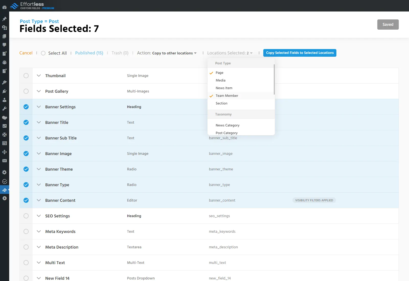Click the Cancel link

point(26,53)
